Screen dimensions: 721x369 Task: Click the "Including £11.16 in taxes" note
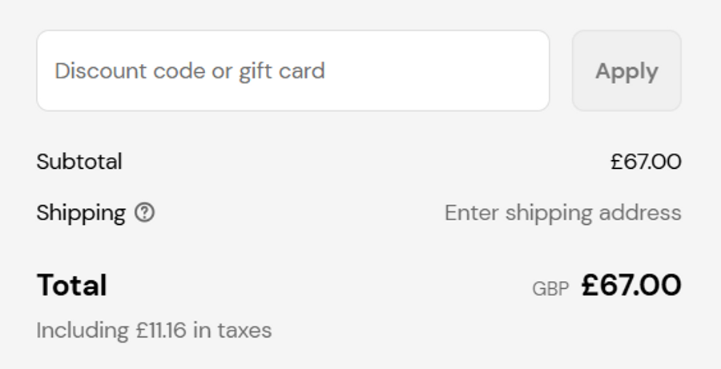coord(154,330)
